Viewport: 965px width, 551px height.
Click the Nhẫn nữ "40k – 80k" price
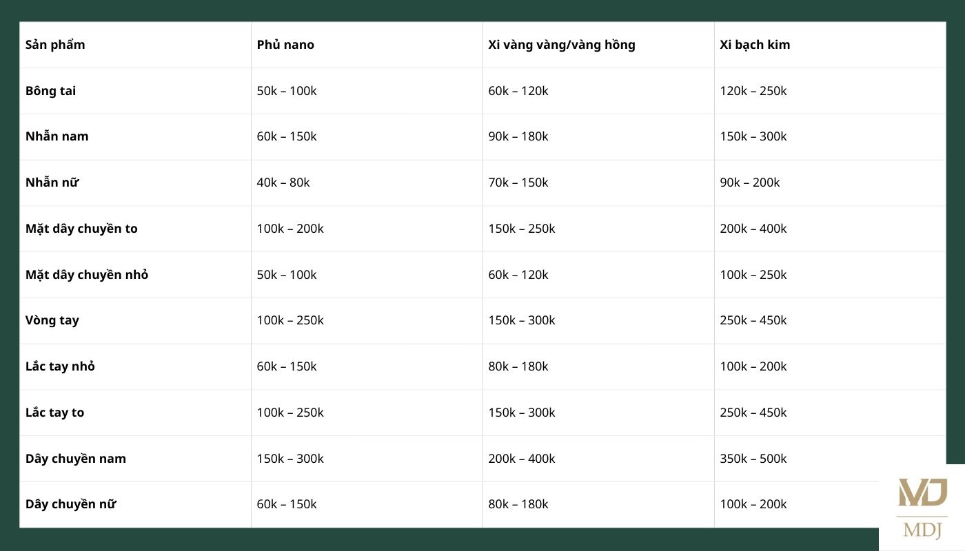[x=283, y=183]
